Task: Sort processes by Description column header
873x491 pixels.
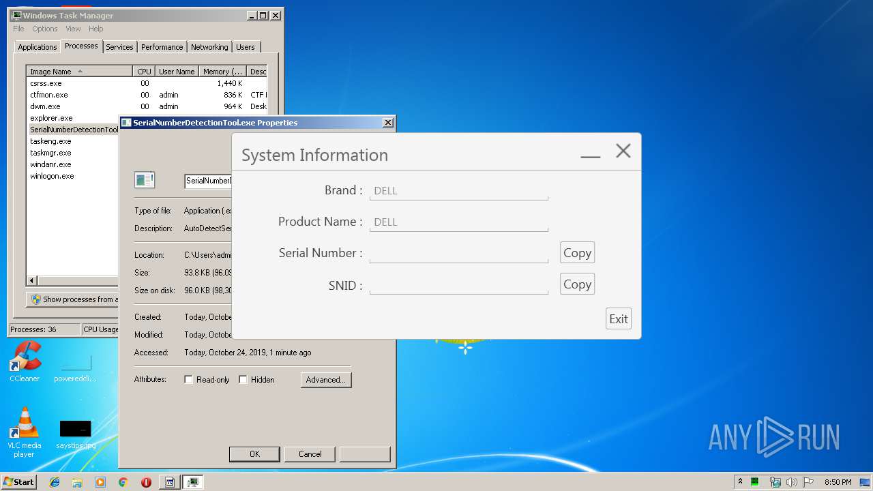Action: tap(257, 72)
